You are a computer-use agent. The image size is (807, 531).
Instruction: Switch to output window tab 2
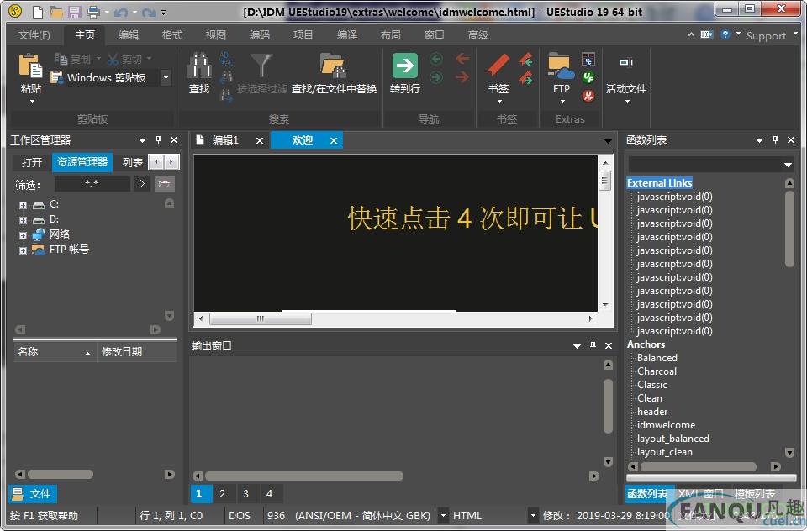222,493
